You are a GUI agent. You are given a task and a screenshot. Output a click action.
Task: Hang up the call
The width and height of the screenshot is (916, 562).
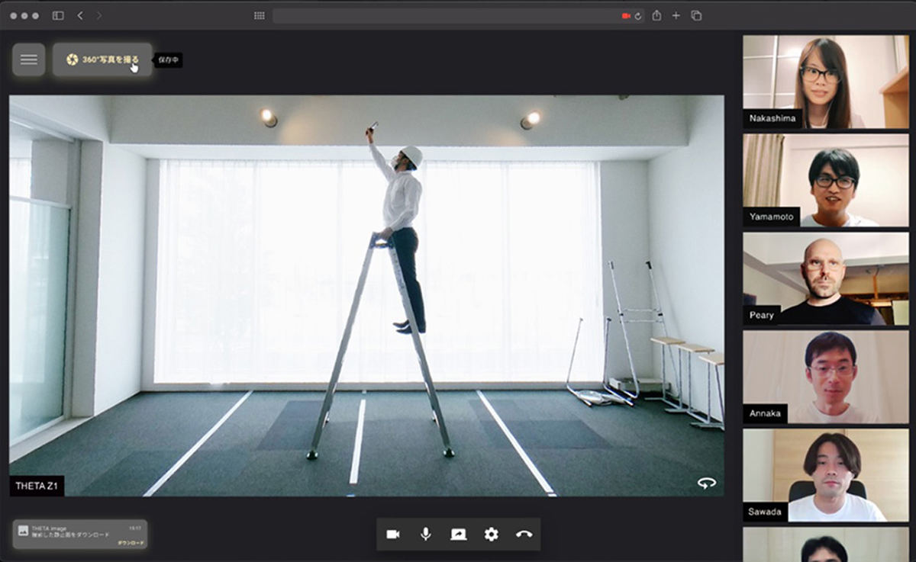tap(524, 535)
